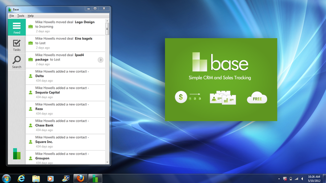326x183 pixels.
Task: Switch to the Tasks view
Action: 17,45
